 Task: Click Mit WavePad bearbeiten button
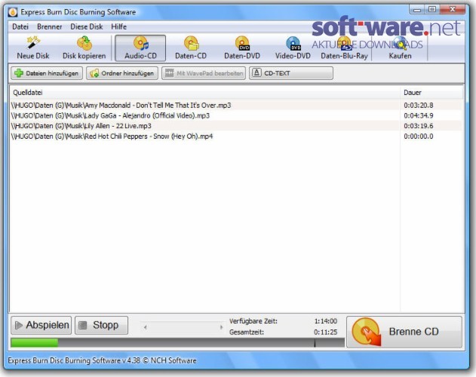pyautogui.click(x=204, y=73)
